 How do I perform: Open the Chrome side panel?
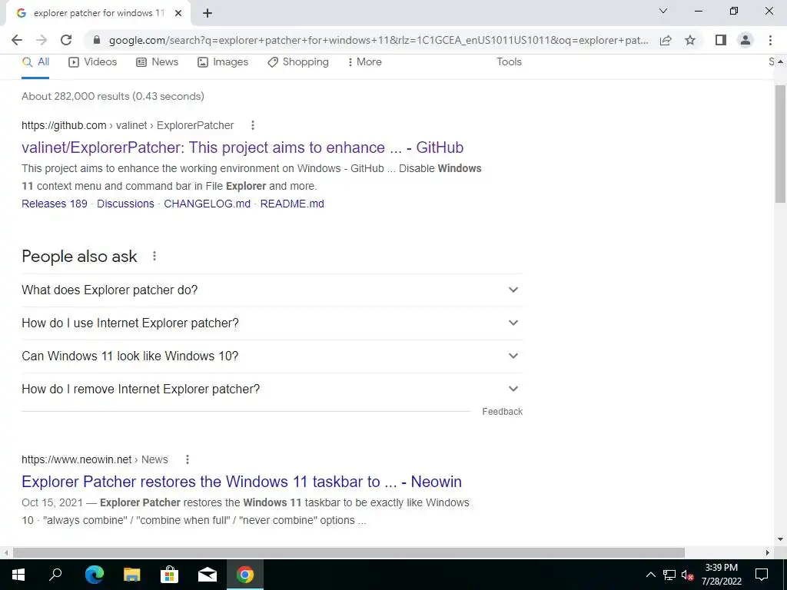click(721, 40)
